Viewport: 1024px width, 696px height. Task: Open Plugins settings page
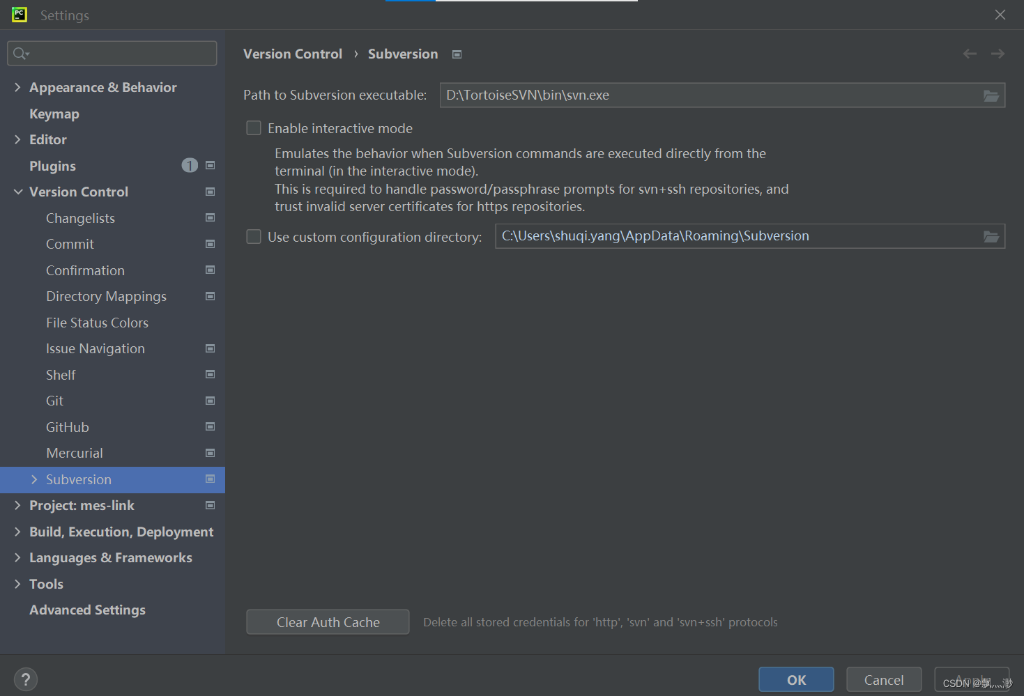click(x=52, y=166)
